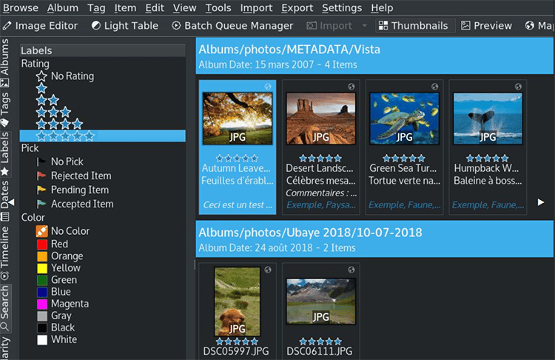This screenshot has width=555, height=360.
Task: Open the Item menu
Action: click(x=125, y=8)
